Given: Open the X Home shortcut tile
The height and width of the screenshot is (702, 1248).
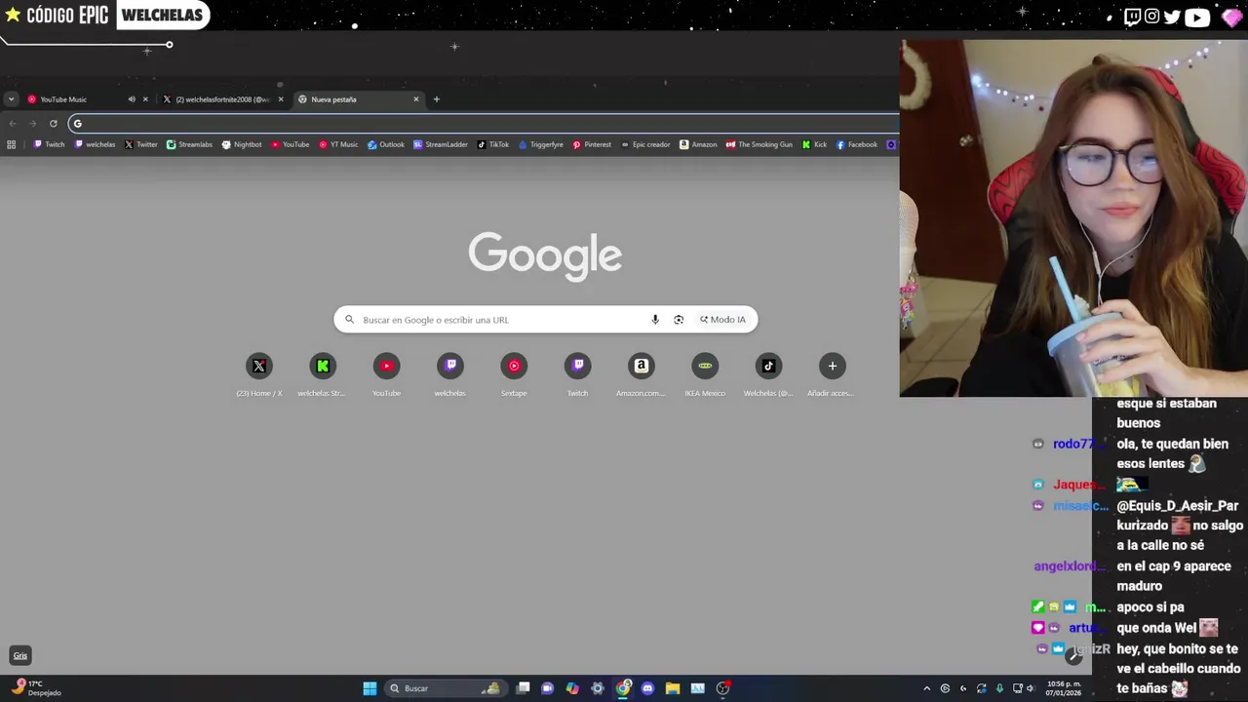Looking at the screenshot, I should (x=258, y=374).
